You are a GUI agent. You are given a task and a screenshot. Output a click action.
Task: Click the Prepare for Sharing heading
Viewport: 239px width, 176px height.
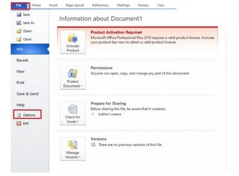click(x=108, y=104)
